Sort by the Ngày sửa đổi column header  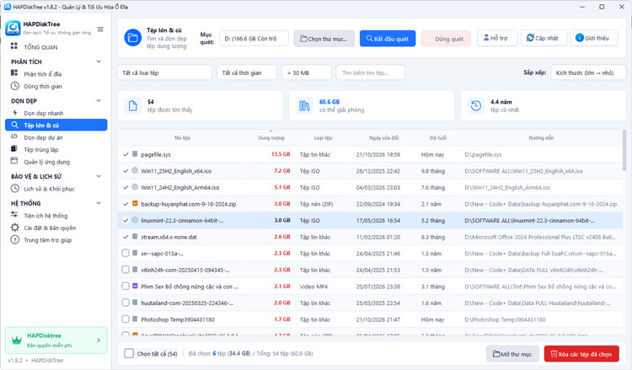383,138
